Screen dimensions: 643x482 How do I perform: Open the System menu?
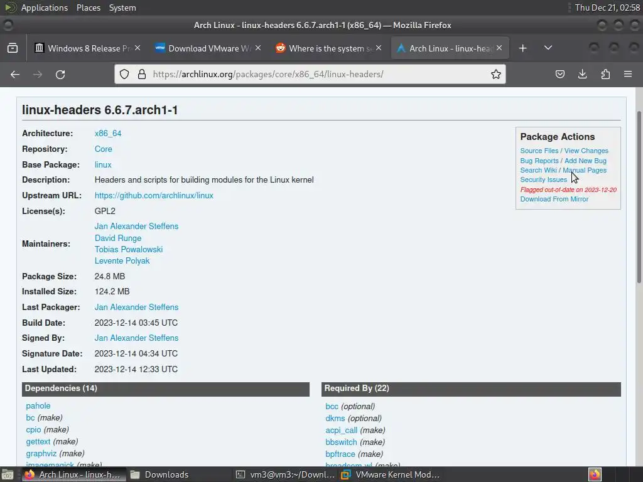122,8
